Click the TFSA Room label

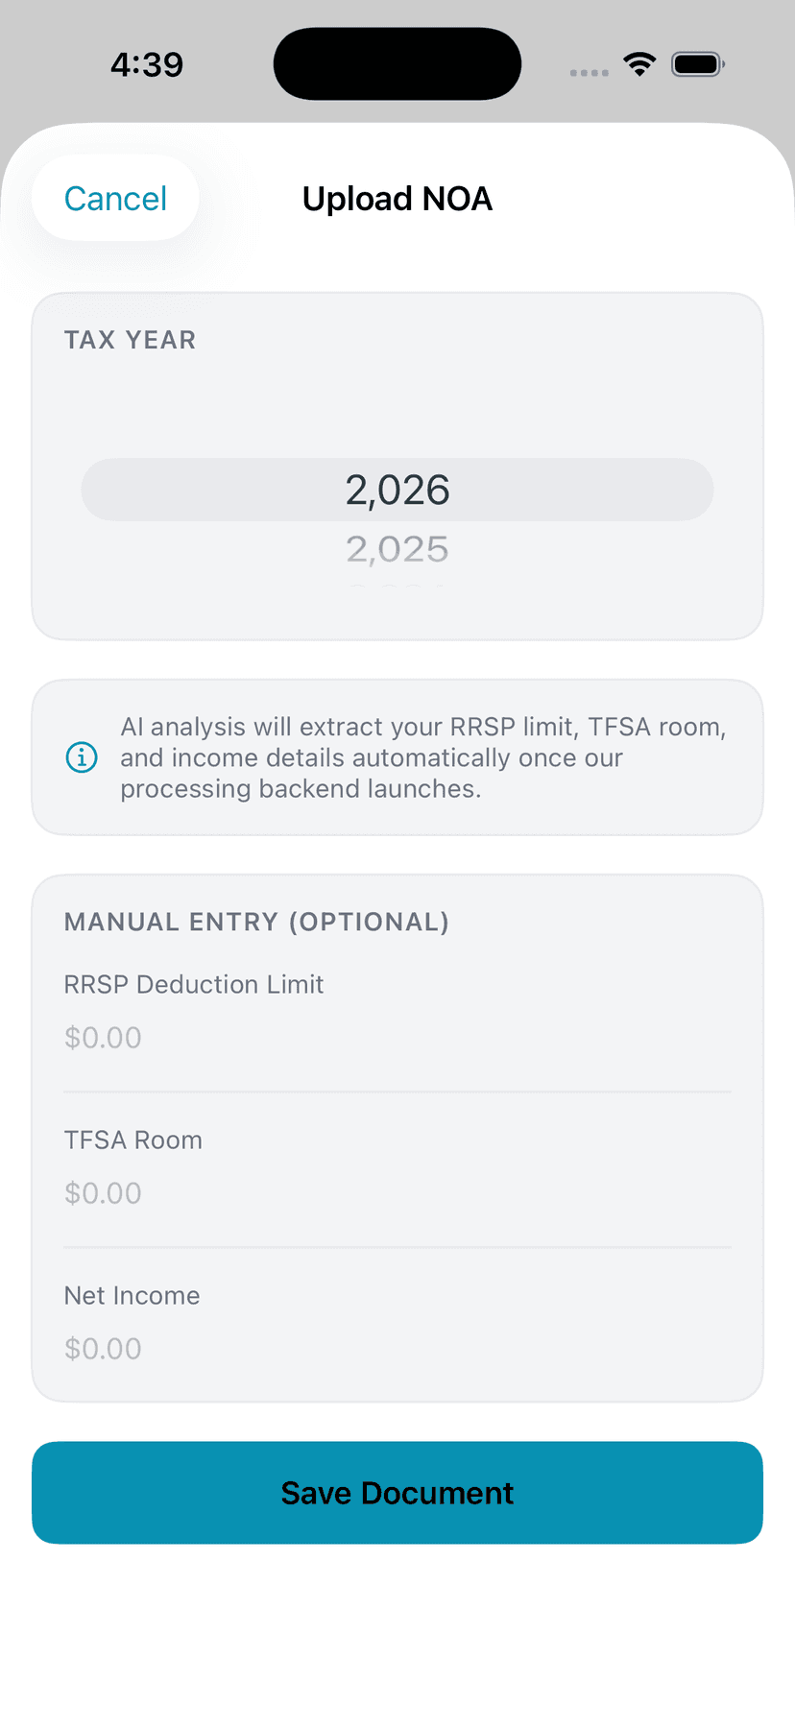pos(133,1140)
